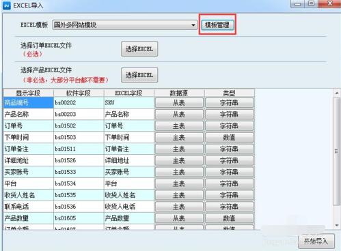Screen dimensions: 341x251
Task: Select the 产品数量 display field cell
Action: click(28, 218)
